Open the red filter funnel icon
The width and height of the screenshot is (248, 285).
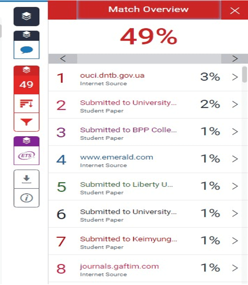[x=26, y=123]
